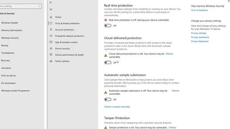Click the Home house icon
This screenshot has width=230, height=129.
51,17
